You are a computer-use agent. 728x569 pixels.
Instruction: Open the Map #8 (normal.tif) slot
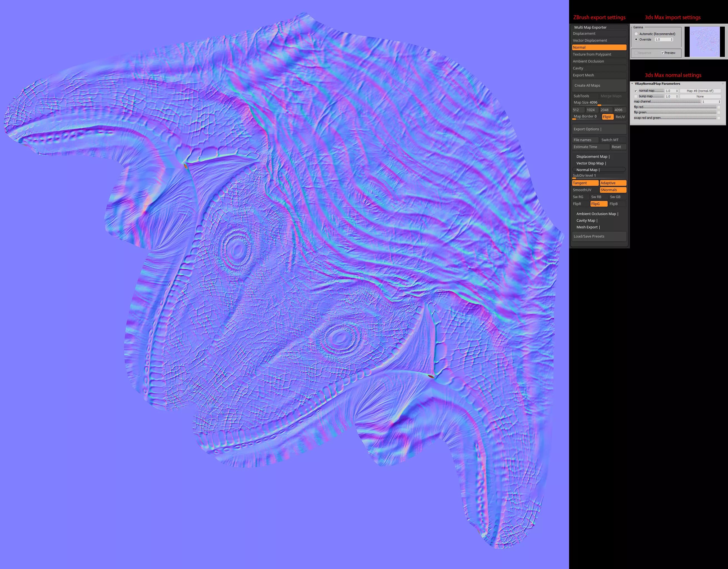(700, 91)
